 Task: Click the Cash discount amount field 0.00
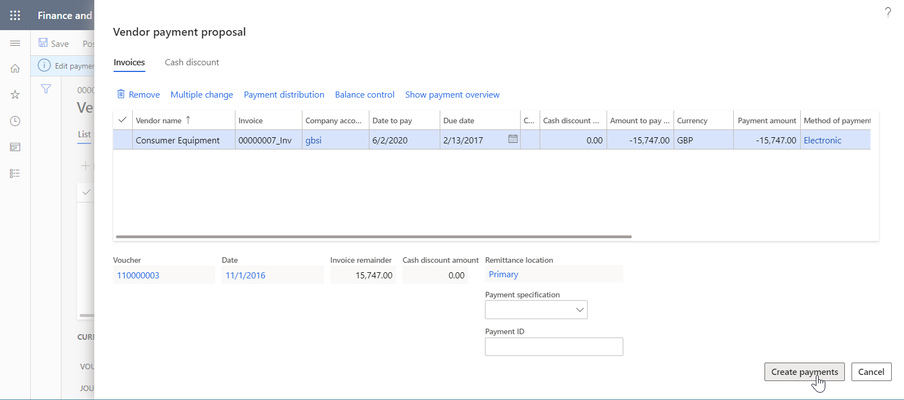pos(435,275)
